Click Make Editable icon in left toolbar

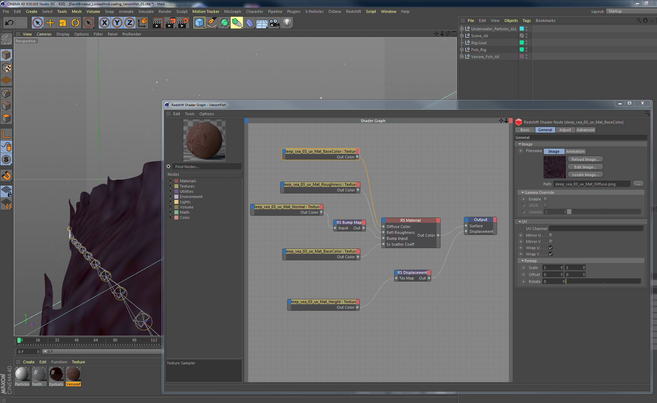pos(6,39)
